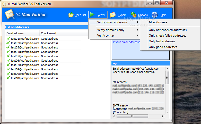
Task: Click the Invalid email addresses link
Action: [126, 42]
